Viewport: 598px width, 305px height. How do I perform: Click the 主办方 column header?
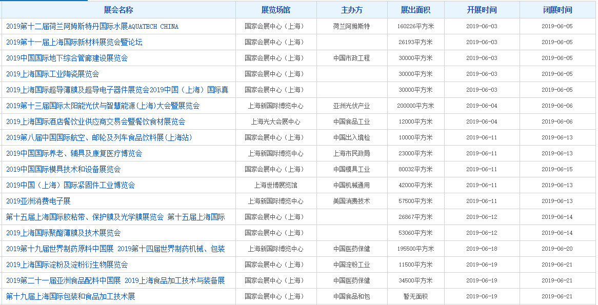pyautogui.click(x=352, y=10)
